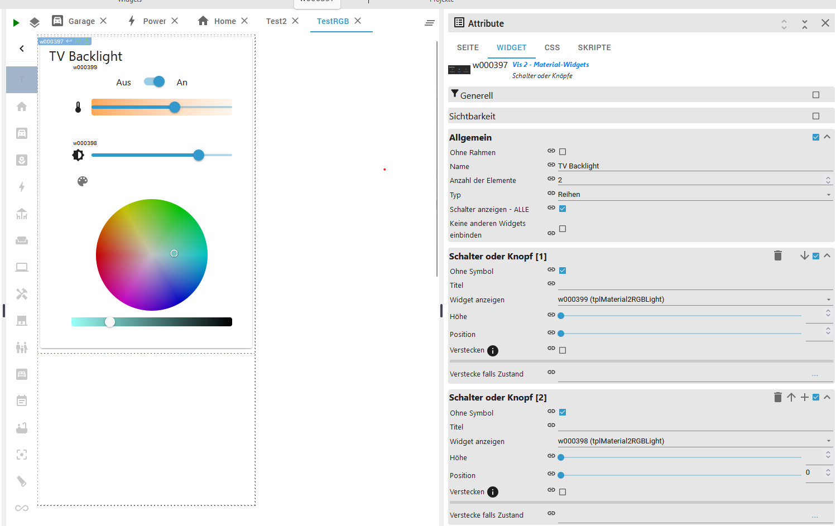Click info icon next to first Verstecken
This screenshot has height=526, width=836.
pos(493,351)
